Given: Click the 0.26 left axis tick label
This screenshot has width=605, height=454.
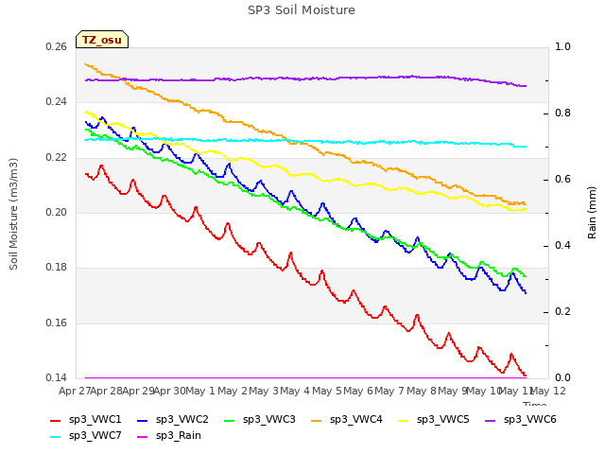Looking at the screenshot, I should coord(57,47).
